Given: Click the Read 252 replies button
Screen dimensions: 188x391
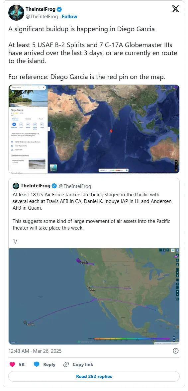Looking at the screenshot, I should pos(94,376).
